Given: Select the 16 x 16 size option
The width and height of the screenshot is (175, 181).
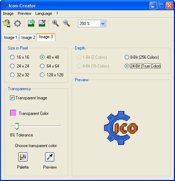Looking at the screenshot, I should [x=12, y=57].
